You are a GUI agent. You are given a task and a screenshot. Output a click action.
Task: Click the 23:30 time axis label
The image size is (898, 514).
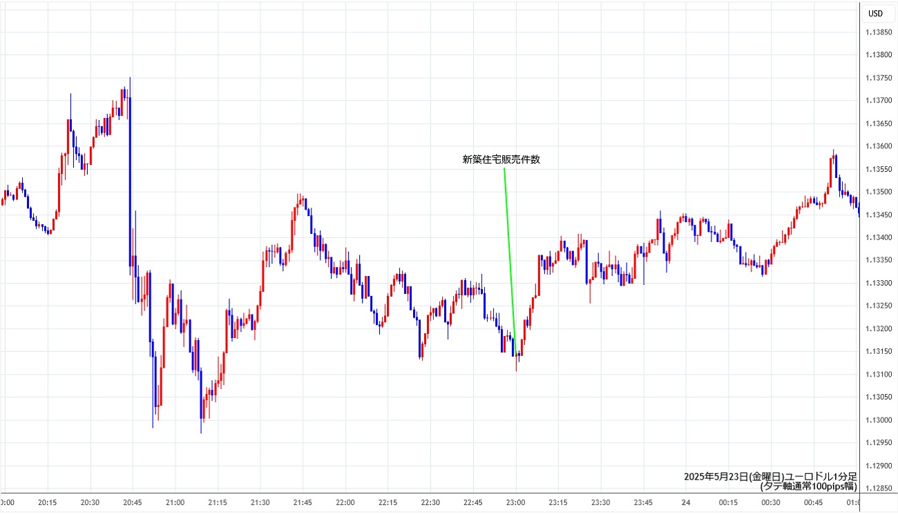point(601,503)
